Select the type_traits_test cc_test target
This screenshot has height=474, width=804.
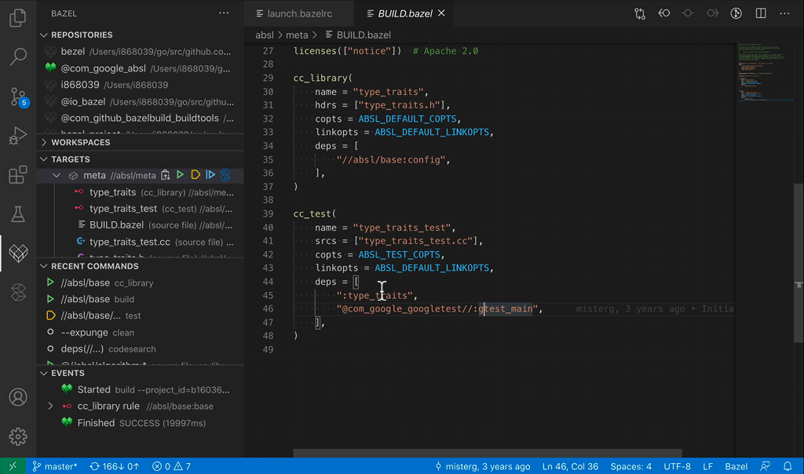coord(140,209)
